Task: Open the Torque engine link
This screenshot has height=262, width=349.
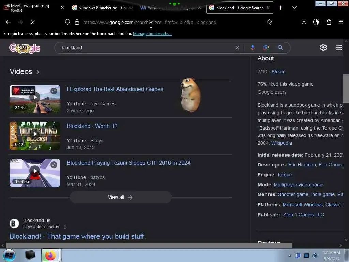Action: (285, 175)
